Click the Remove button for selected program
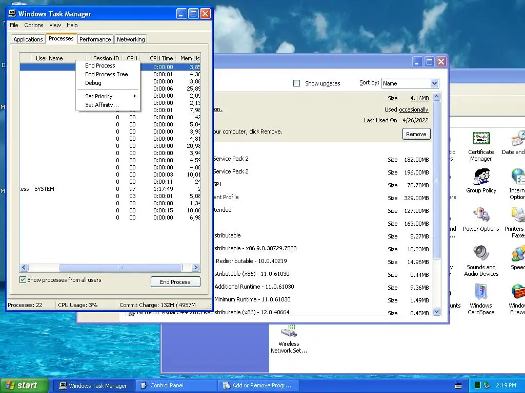Screen dimensions: 525x393 [416, 134]
